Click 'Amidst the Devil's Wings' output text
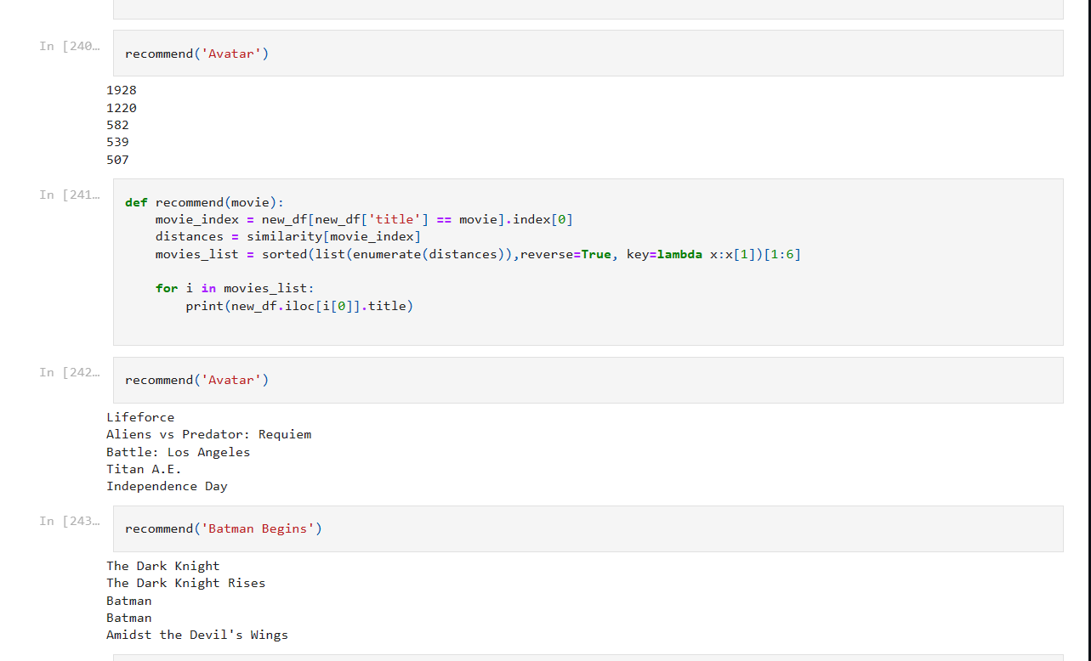The image size is (1091, 661). click(196, 635)
